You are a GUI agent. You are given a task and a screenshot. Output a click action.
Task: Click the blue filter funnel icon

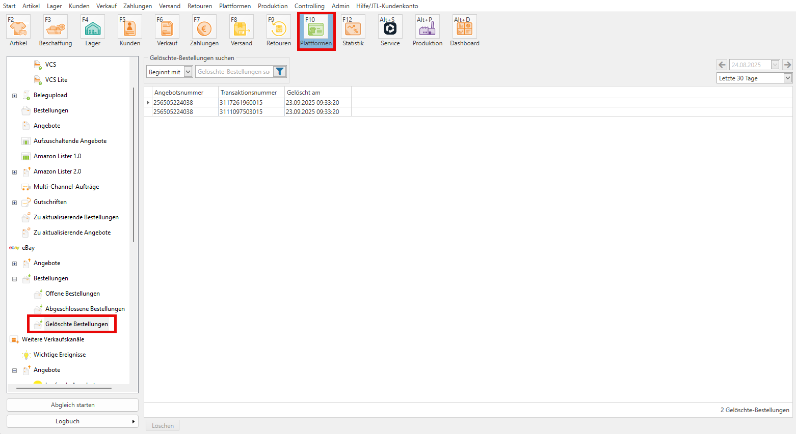(280, 72)
